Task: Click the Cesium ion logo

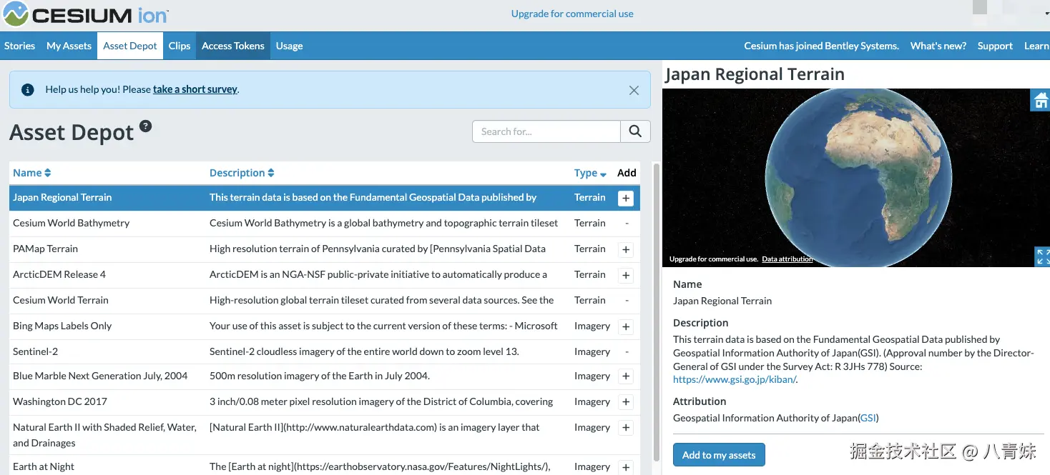Action: click(x=86, y=14)
